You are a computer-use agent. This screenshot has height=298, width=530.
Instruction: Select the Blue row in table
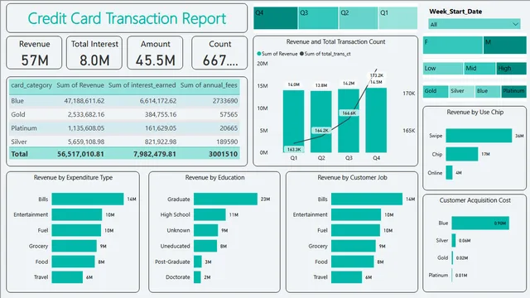coord(124,101)
